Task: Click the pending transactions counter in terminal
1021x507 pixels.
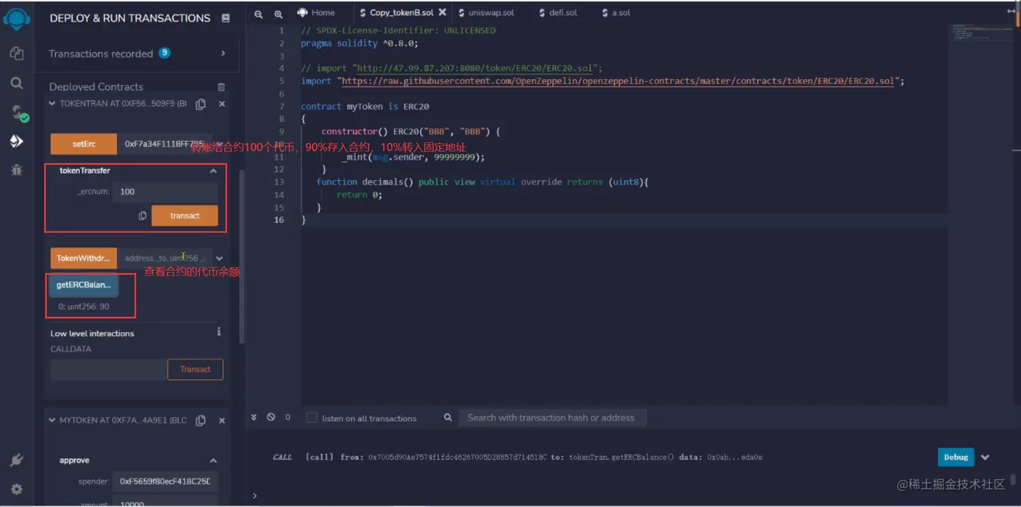Action: 288,417
